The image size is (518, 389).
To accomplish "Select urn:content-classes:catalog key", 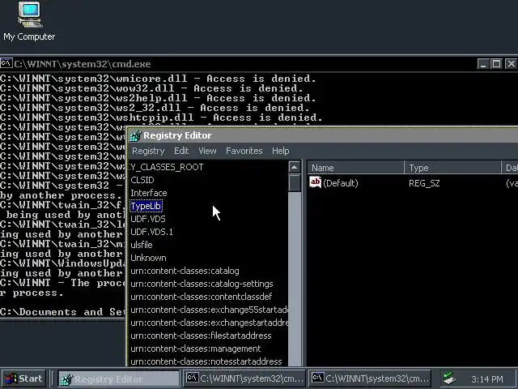I will (x=185, y=271).
